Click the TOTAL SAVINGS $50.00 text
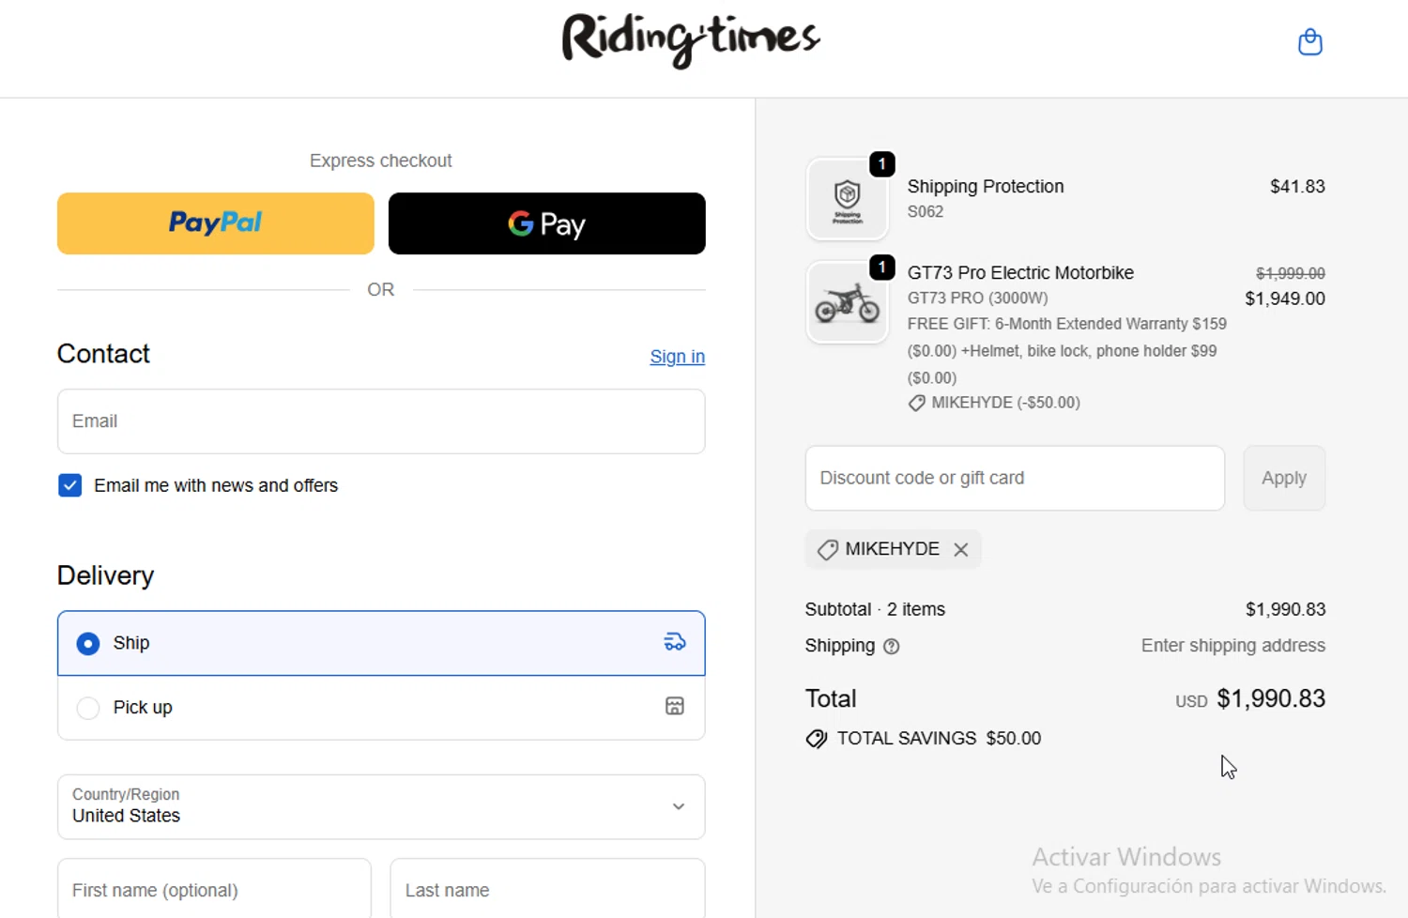1408x918 pixels. pos(939,739)
